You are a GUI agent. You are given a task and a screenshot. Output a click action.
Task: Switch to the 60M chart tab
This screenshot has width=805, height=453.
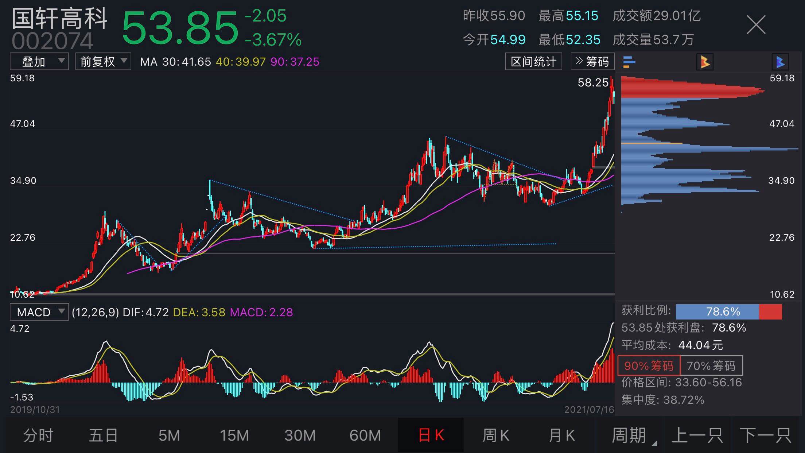coord(365,435)
